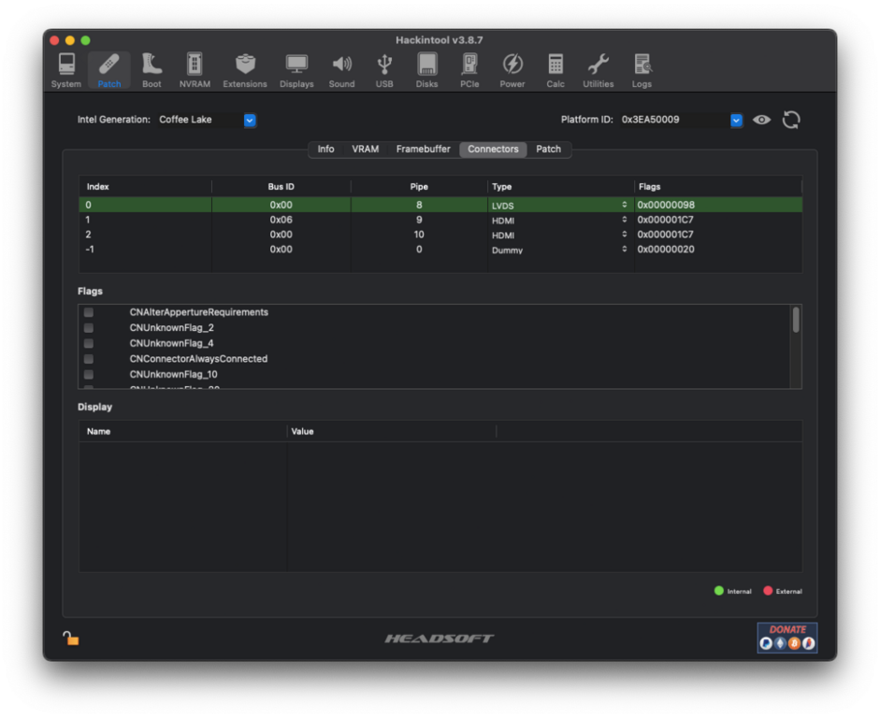This screenshot has height=718, width=880.
Task: Expand the Platform ID dropdown
Action: (x=736, y=120)
